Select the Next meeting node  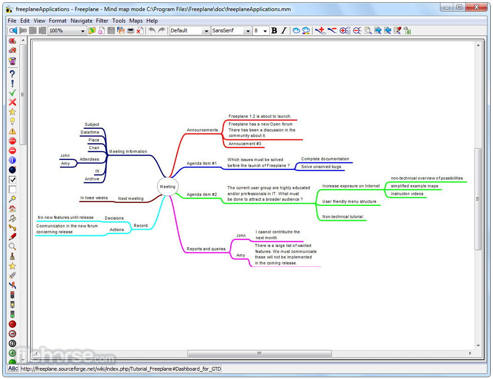pyautogui.click(x=131, y=199)
